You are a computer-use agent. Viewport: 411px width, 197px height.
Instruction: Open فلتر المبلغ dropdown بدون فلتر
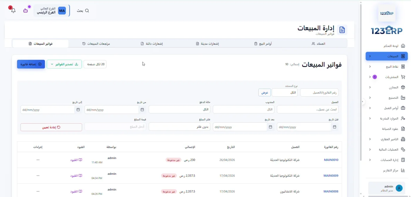179,127
